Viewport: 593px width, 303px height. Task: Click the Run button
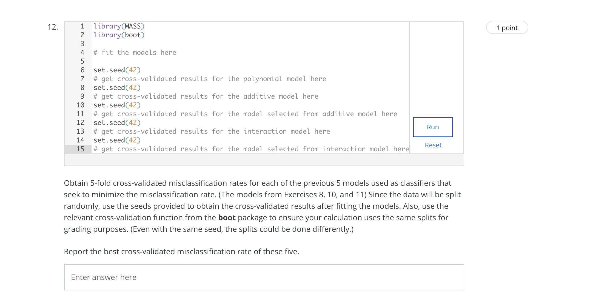coord(433,127)
